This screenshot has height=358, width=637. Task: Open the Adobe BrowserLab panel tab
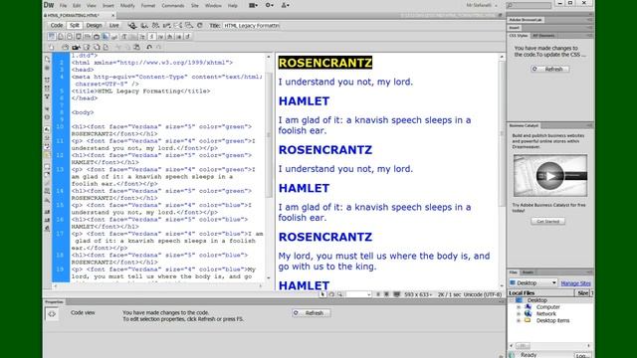(x=526, y=20)
